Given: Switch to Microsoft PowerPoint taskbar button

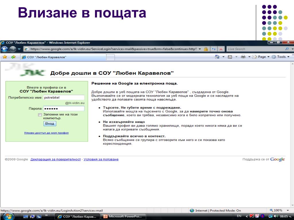Looking at the screenshot, I should click(x=123, y=217).
